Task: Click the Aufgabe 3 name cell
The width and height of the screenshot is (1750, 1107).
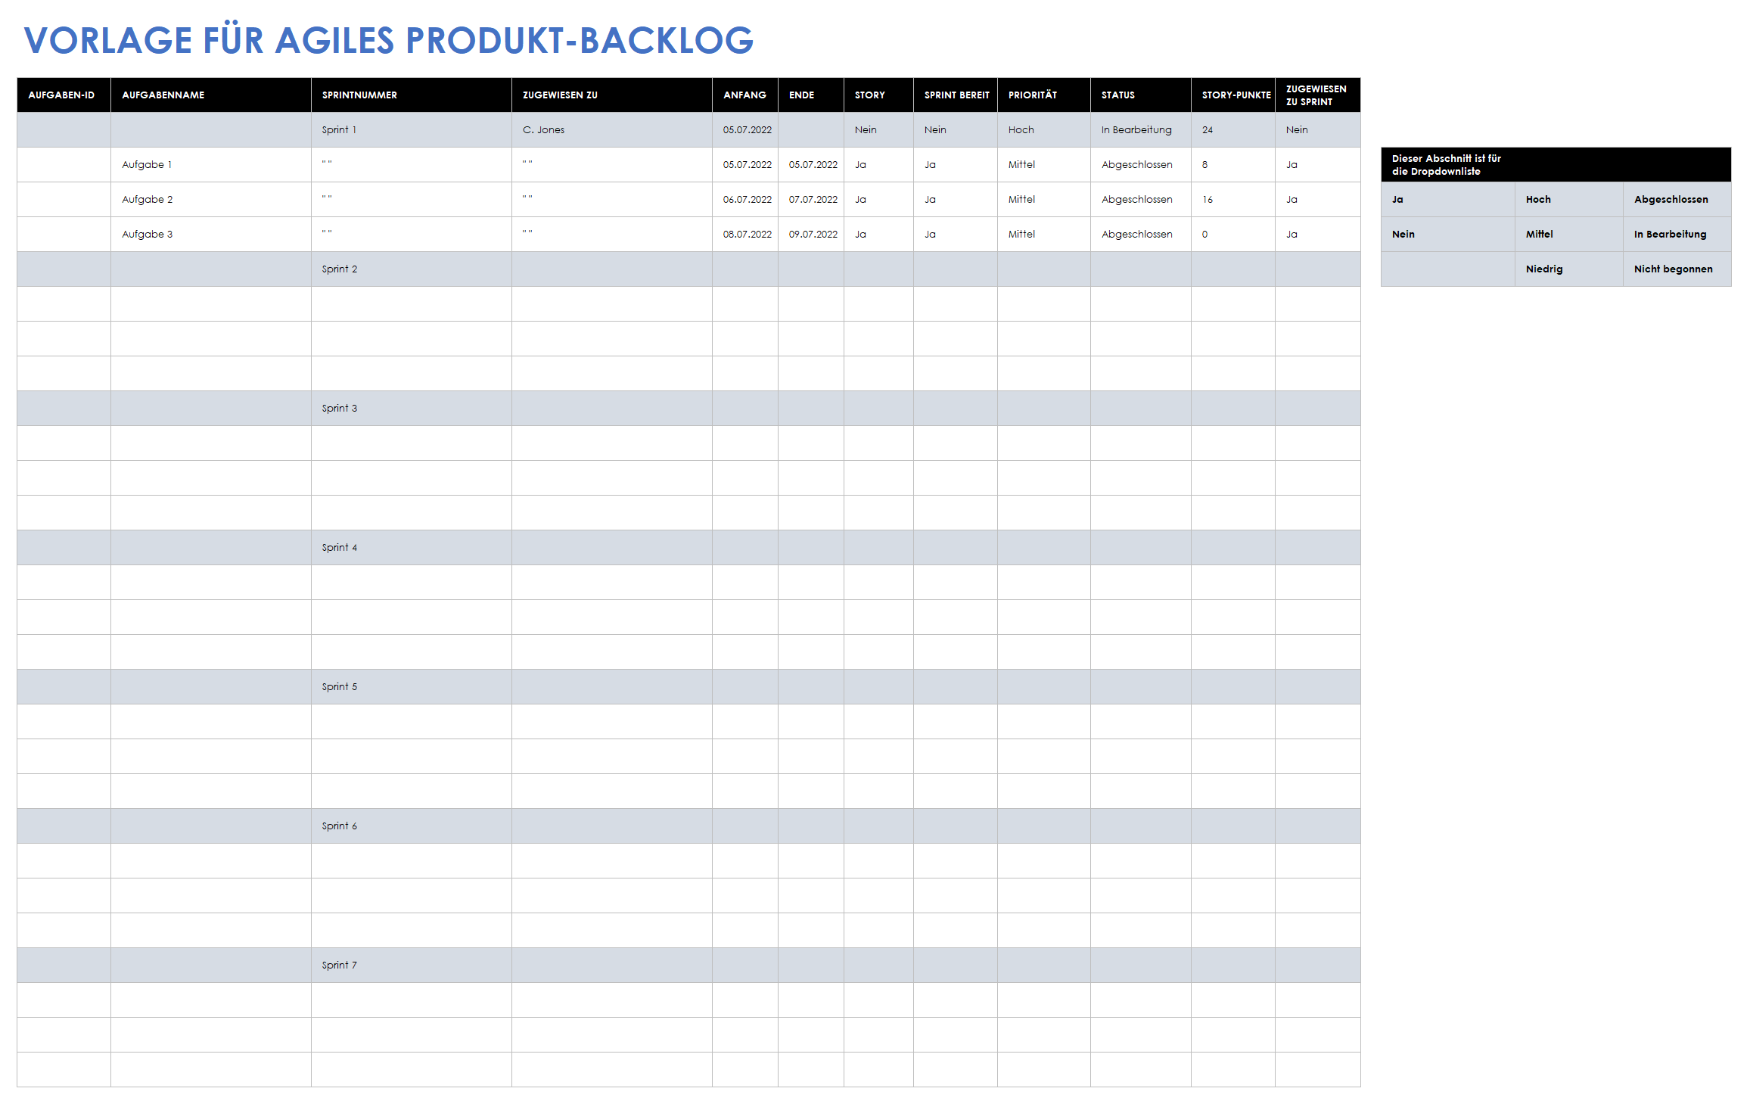Action: [x=211, y=234]
